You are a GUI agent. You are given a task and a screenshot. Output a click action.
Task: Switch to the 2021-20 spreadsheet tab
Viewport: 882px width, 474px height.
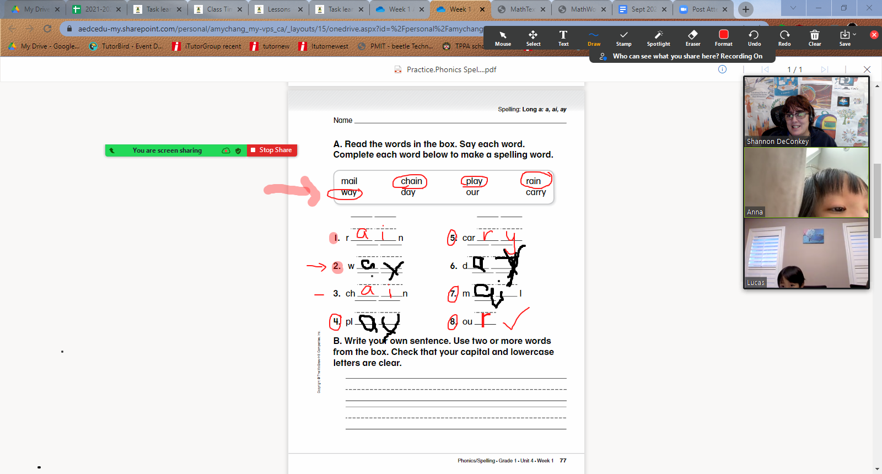[96, 9]
